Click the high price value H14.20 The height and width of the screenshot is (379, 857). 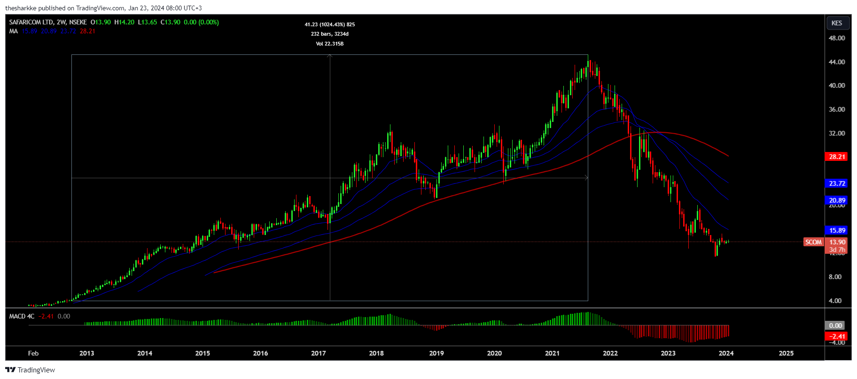point(125,22)
